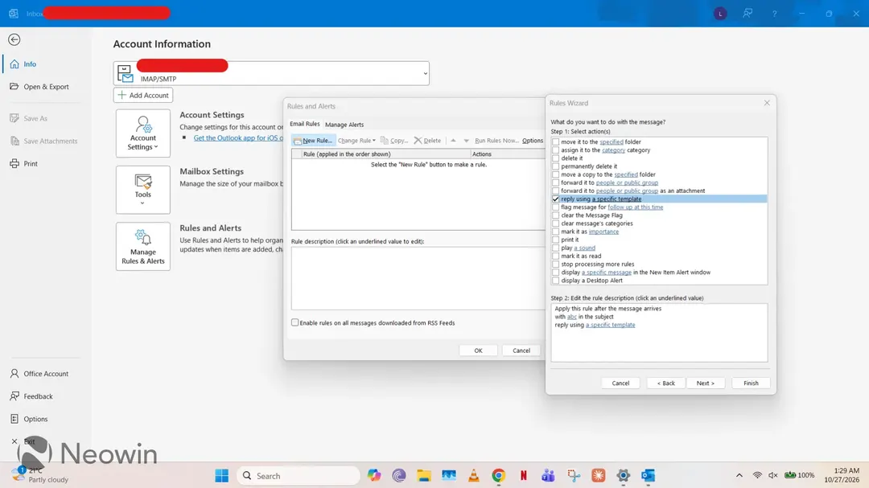Check the permanently delete it action
This screenshot has width=869, height=488.
pyautogui.click(x=555, y=166)
